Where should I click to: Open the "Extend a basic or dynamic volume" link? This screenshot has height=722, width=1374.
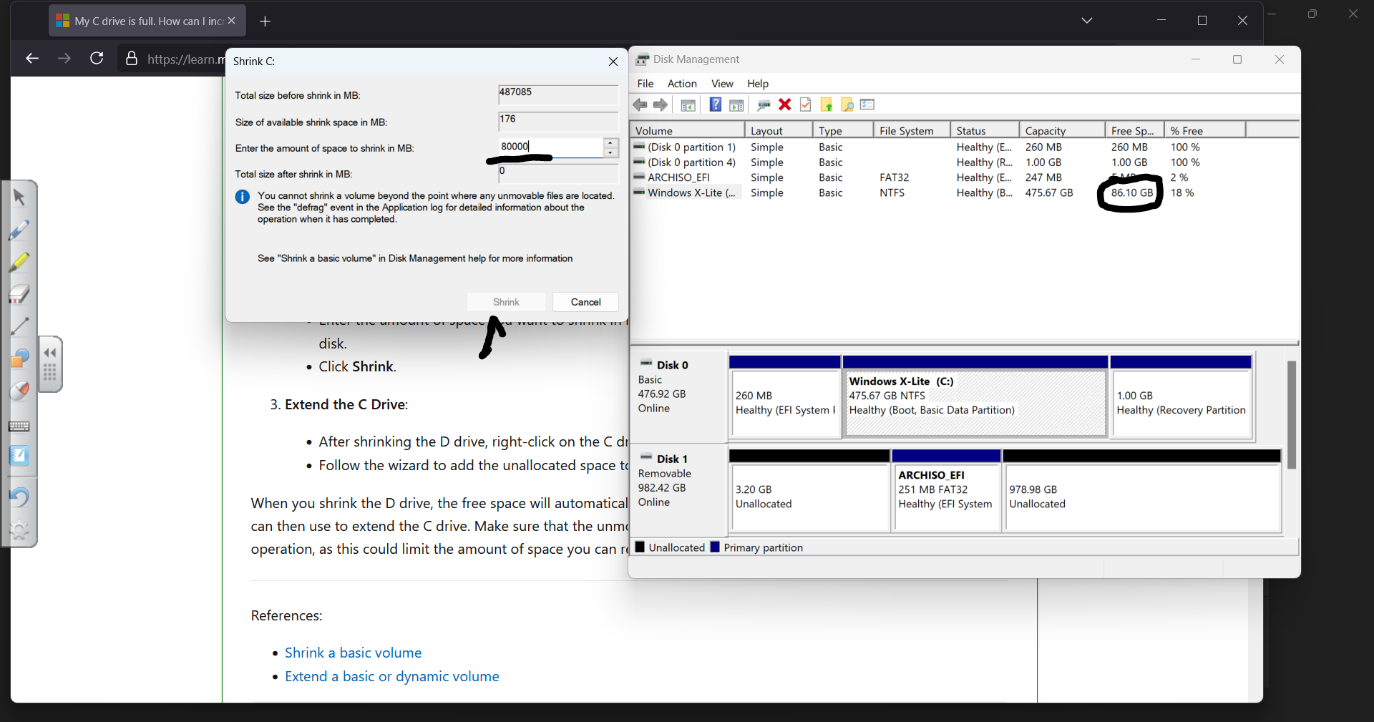[391, 676]
